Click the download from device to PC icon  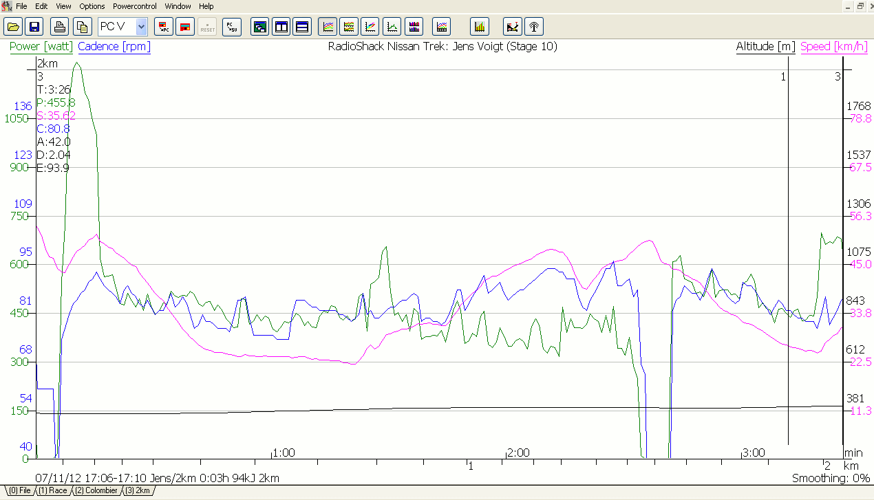click(164, 27)
